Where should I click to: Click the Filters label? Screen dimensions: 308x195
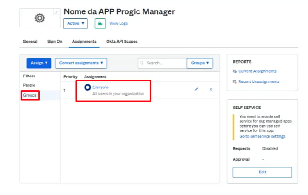pyautogui.click(x=29, y=76)
